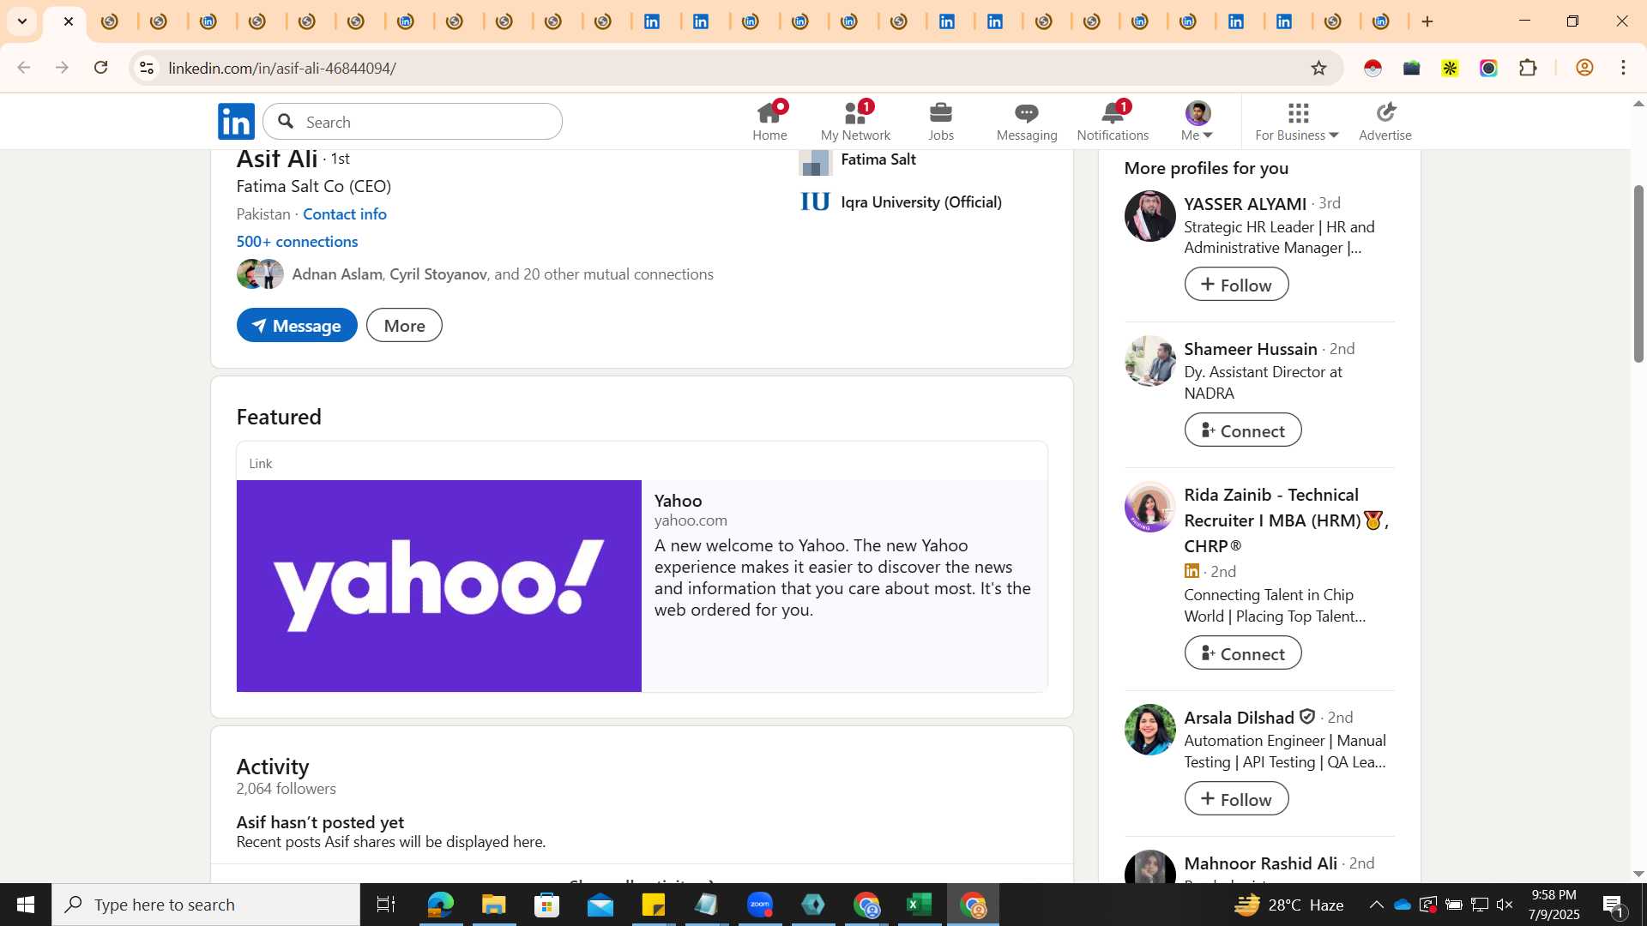1647x926 pixels.
Task: Open Rida Zainib's profile photo
Action: (x=1149, y=507)
